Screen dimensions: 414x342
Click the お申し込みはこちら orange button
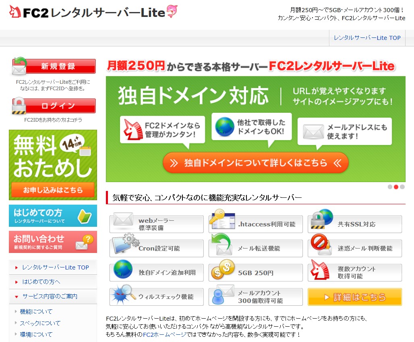click(x=53, y=190)
